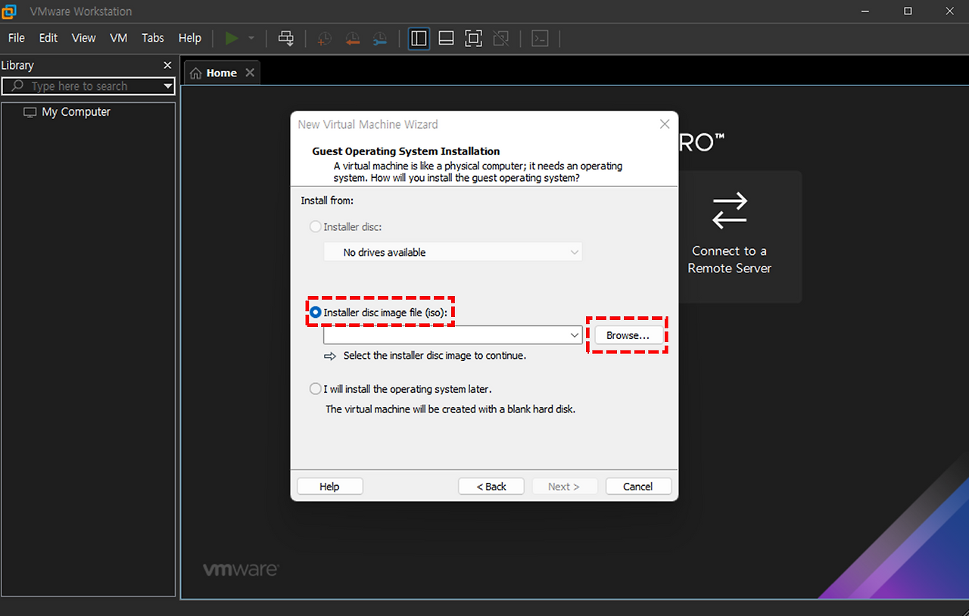Select Installer disc image file (iso) radio
This screenshot has width=969, height=616.
pos(316,312)
